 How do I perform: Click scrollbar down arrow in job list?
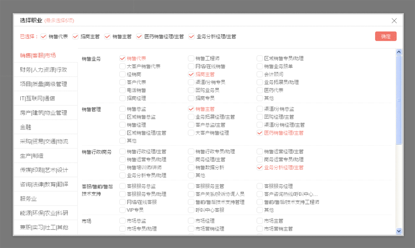pyautogui.click(x=399, y=231)
